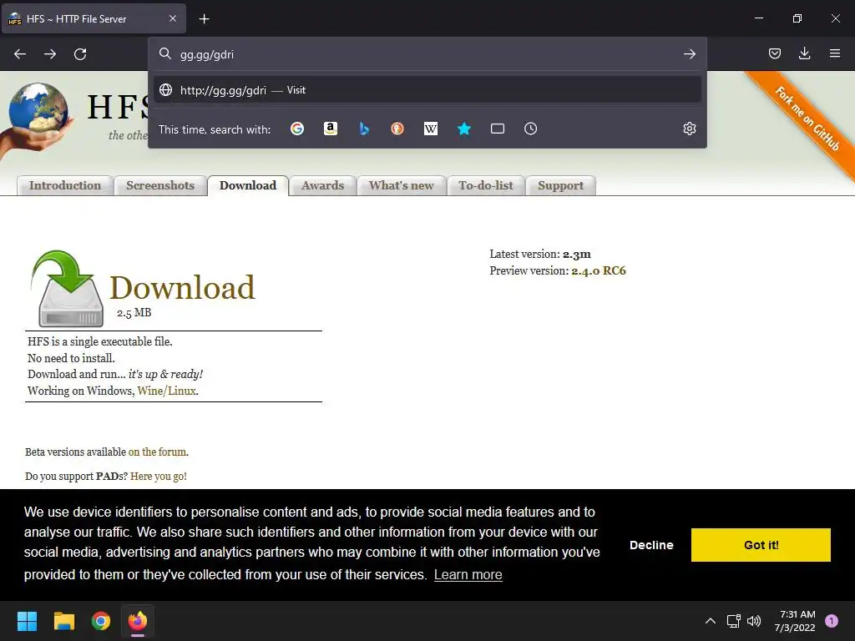855x641 pixels.
Task: Open the Awards tab
Action: click(323, 185)
